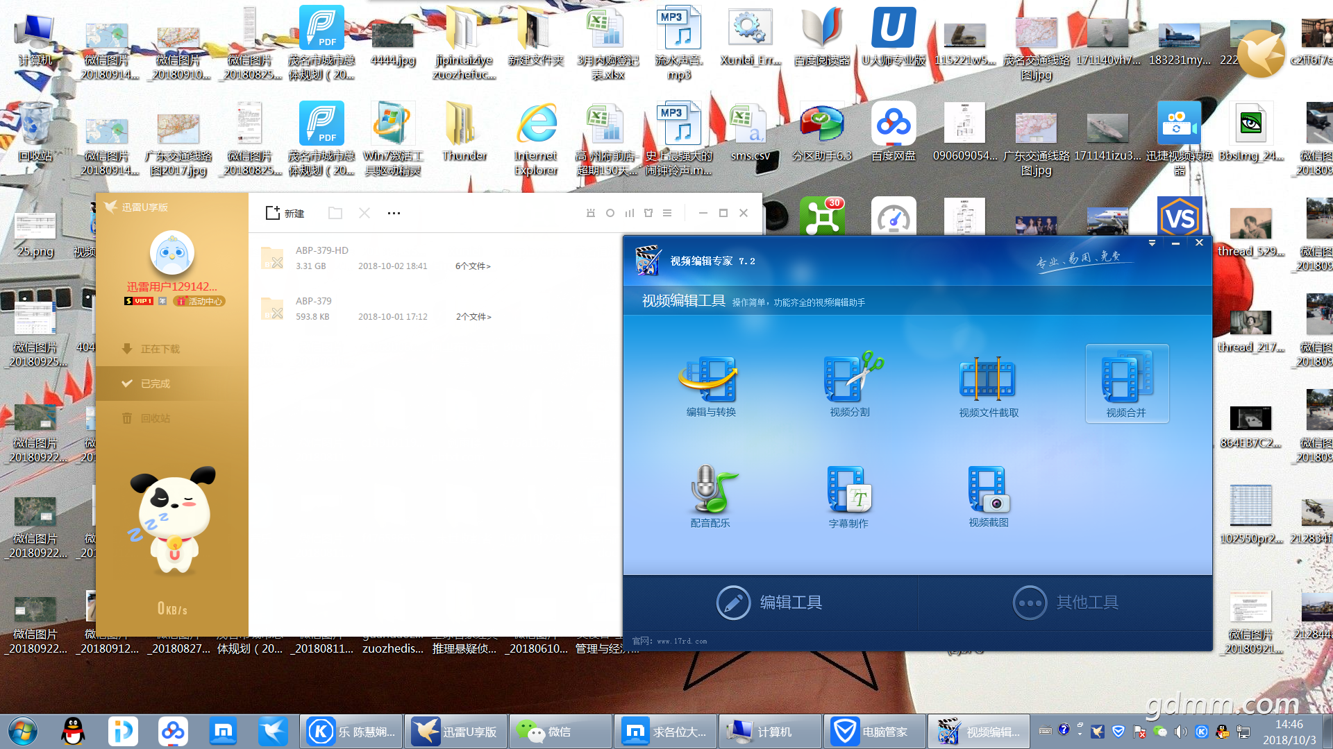
Task: Click the Xunlei hamburger menu icon
Action: 667,213
